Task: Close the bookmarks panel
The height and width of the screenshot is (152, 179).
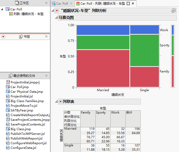Action: click(46, 36)
